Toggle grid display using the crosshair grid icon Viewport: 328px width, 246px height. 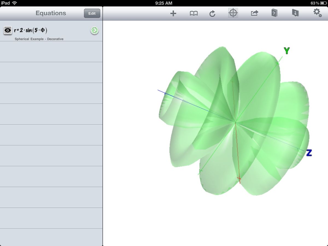tap(233, 13)
